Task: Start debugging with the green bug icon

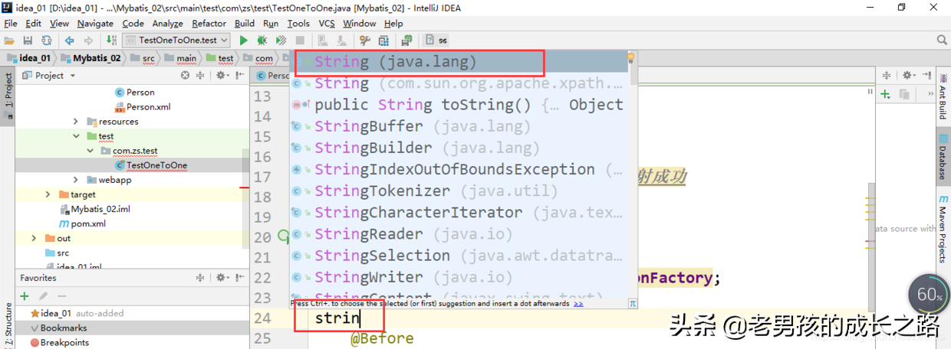Action: (x=262, y=41)
